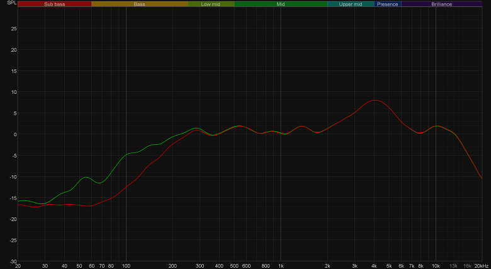Click the 800 frequency axis label
Viewport: 491px width, 269px height.
point(266,266)
